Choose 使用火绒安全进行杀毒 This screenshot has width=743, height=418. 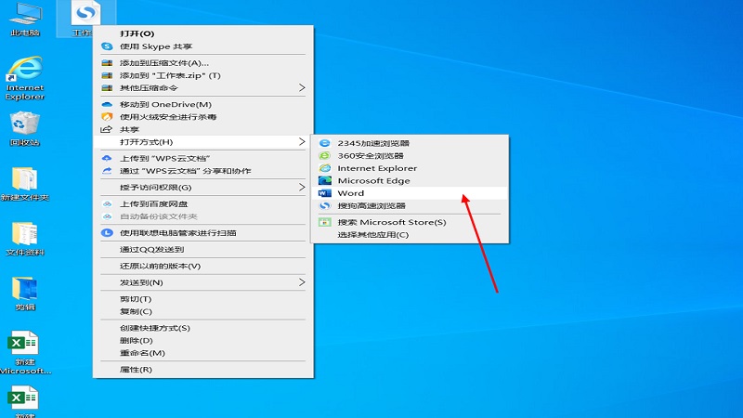point(202,117)
